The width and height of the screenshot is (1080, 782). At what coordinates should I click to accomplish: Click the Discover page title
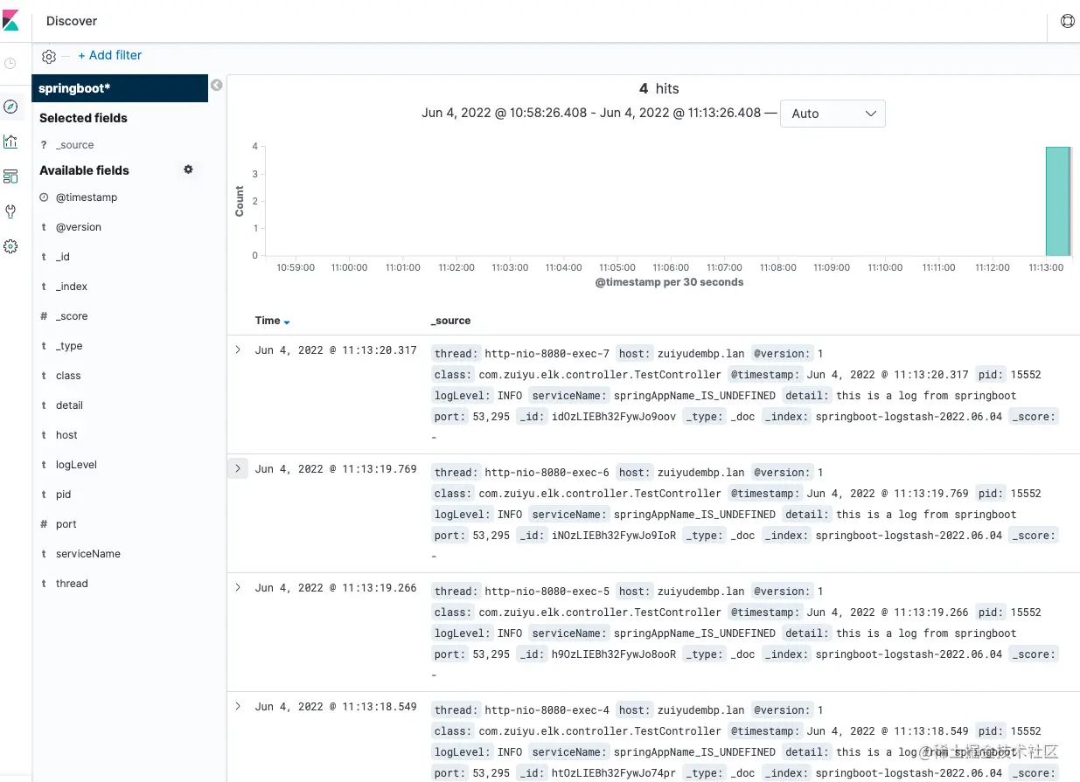click(x=72, y=21)
